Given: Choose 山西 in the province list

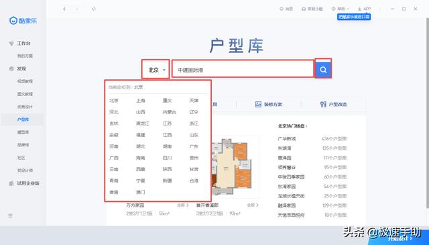Looking at the screenshot, I should [141, 112].
